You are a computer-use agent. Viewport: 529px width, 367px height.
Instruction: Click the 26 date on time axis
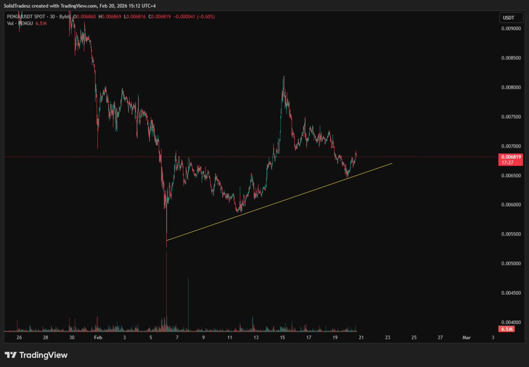click(19, 337)
